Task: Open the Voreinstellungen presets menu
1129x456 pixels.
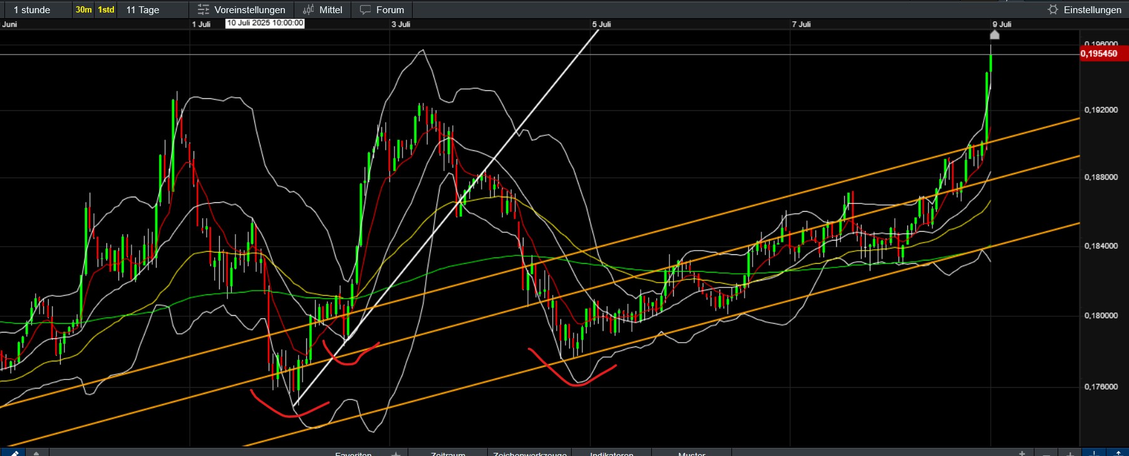Action: point(241,9)
